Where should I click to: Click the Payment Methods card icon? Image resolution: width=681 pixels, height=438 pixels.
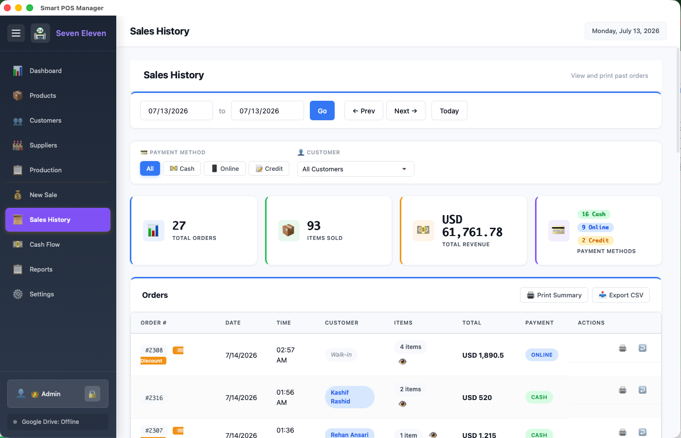pos(558,231)
